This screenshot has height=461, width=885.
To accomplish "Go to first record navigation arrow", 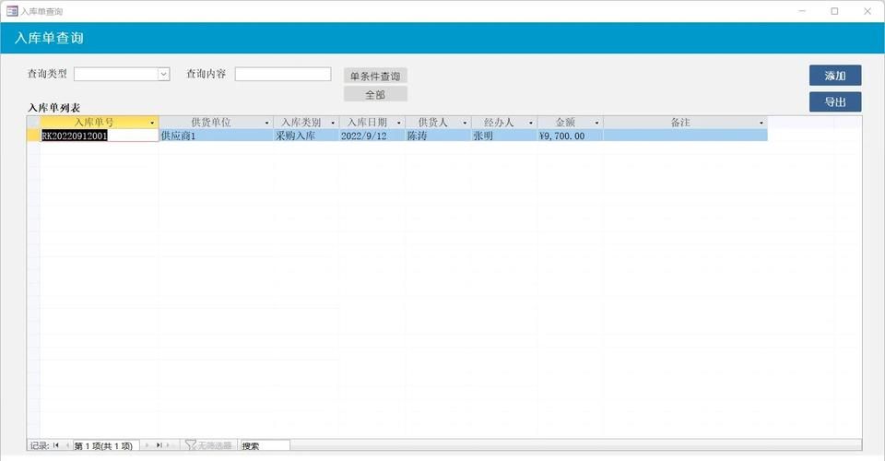I will (x=56, y=445).
